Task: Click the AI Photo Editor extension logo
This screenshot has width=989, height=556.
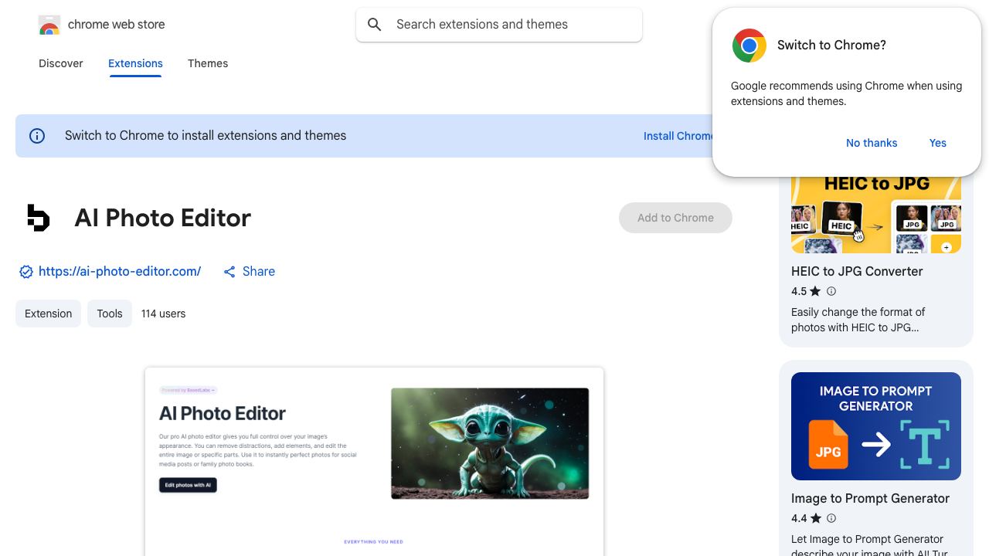Action: [39, 218]
